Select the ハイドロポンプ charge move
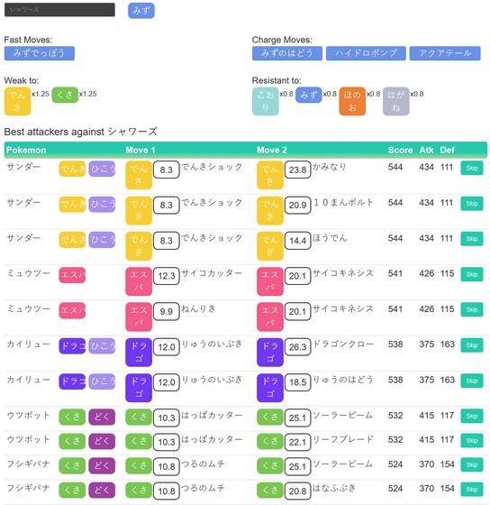 [x=366, y=53]
